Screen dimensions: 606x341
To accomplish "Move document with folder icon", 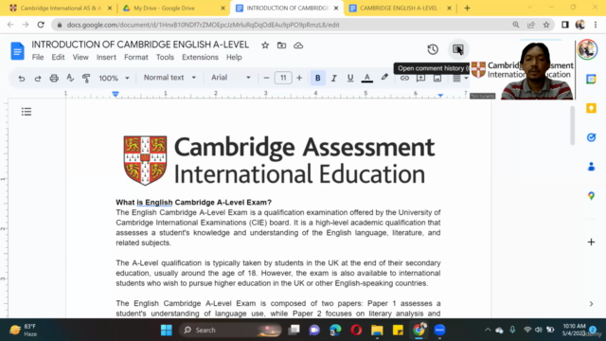I will [282, 45].
